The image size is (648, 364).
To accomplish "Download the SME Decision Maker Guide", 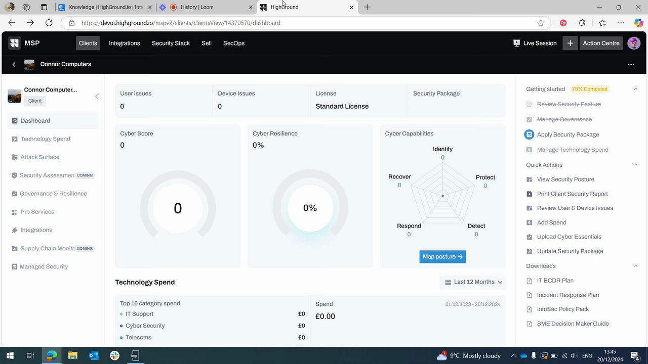I will tap(573, 324).
